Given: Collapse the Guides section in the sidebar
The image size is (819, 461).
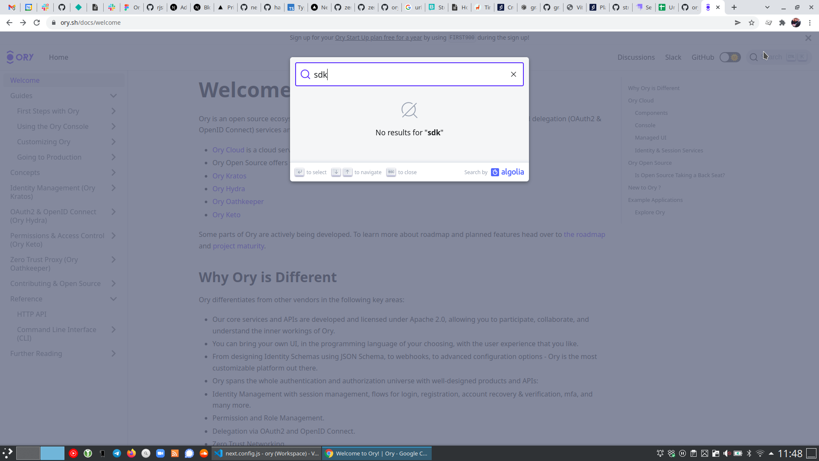Looking at the screenshot, I should (113, 96).
